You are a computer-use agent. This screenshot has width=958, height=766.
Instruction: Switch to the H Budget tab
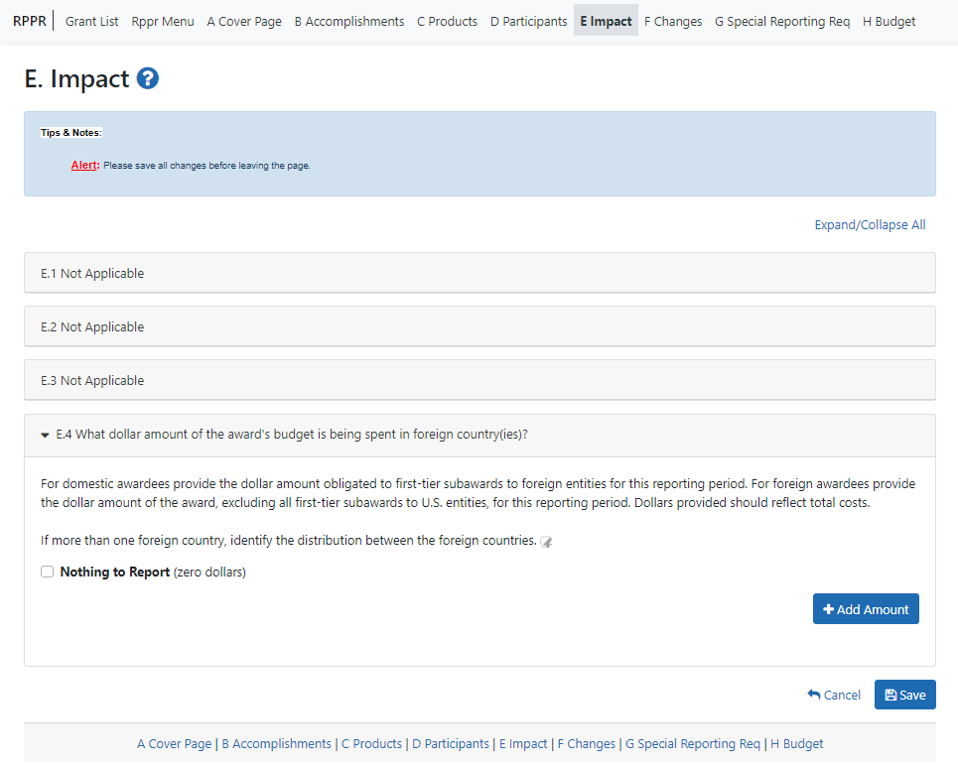point(889,21)
